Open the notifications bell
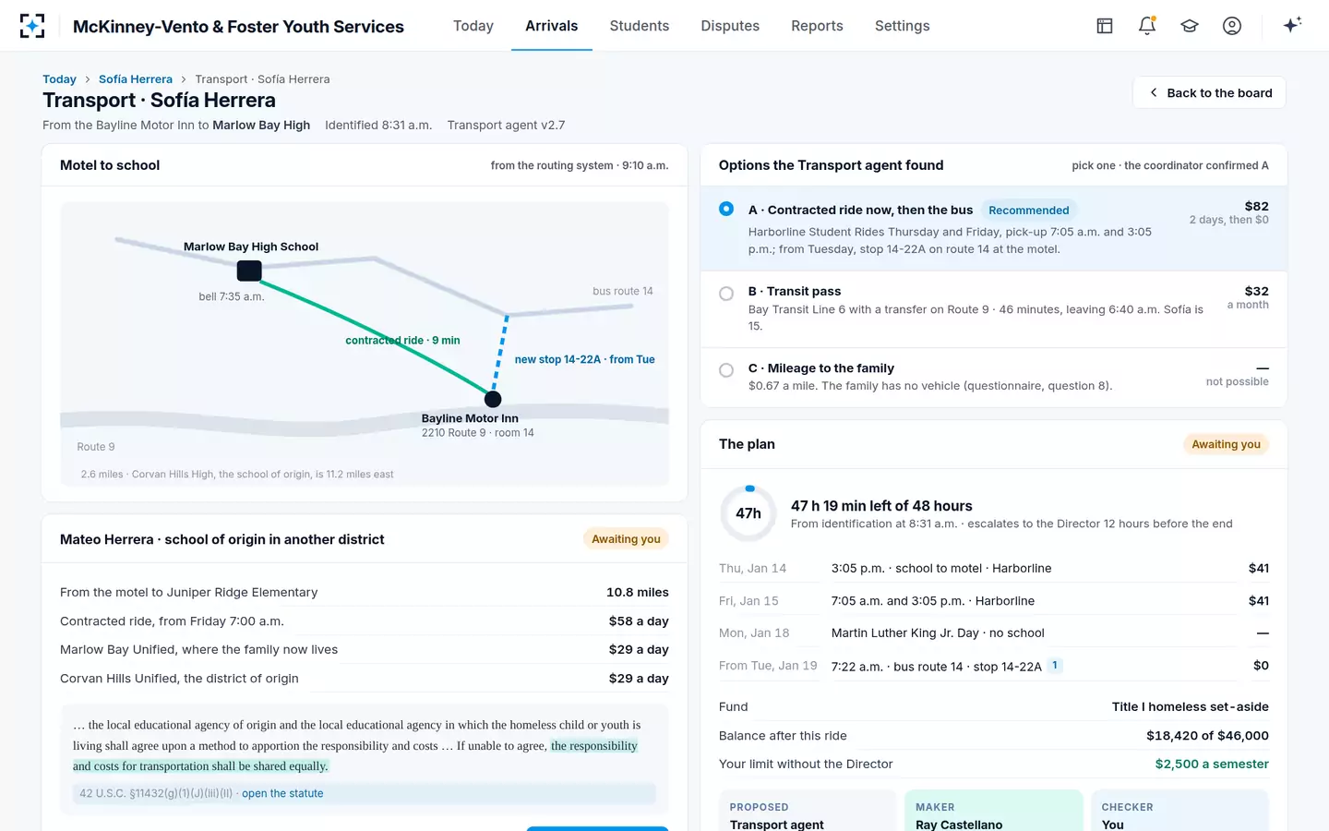This screenshot has height=831, width=1329. click(x=1147, y=26)
